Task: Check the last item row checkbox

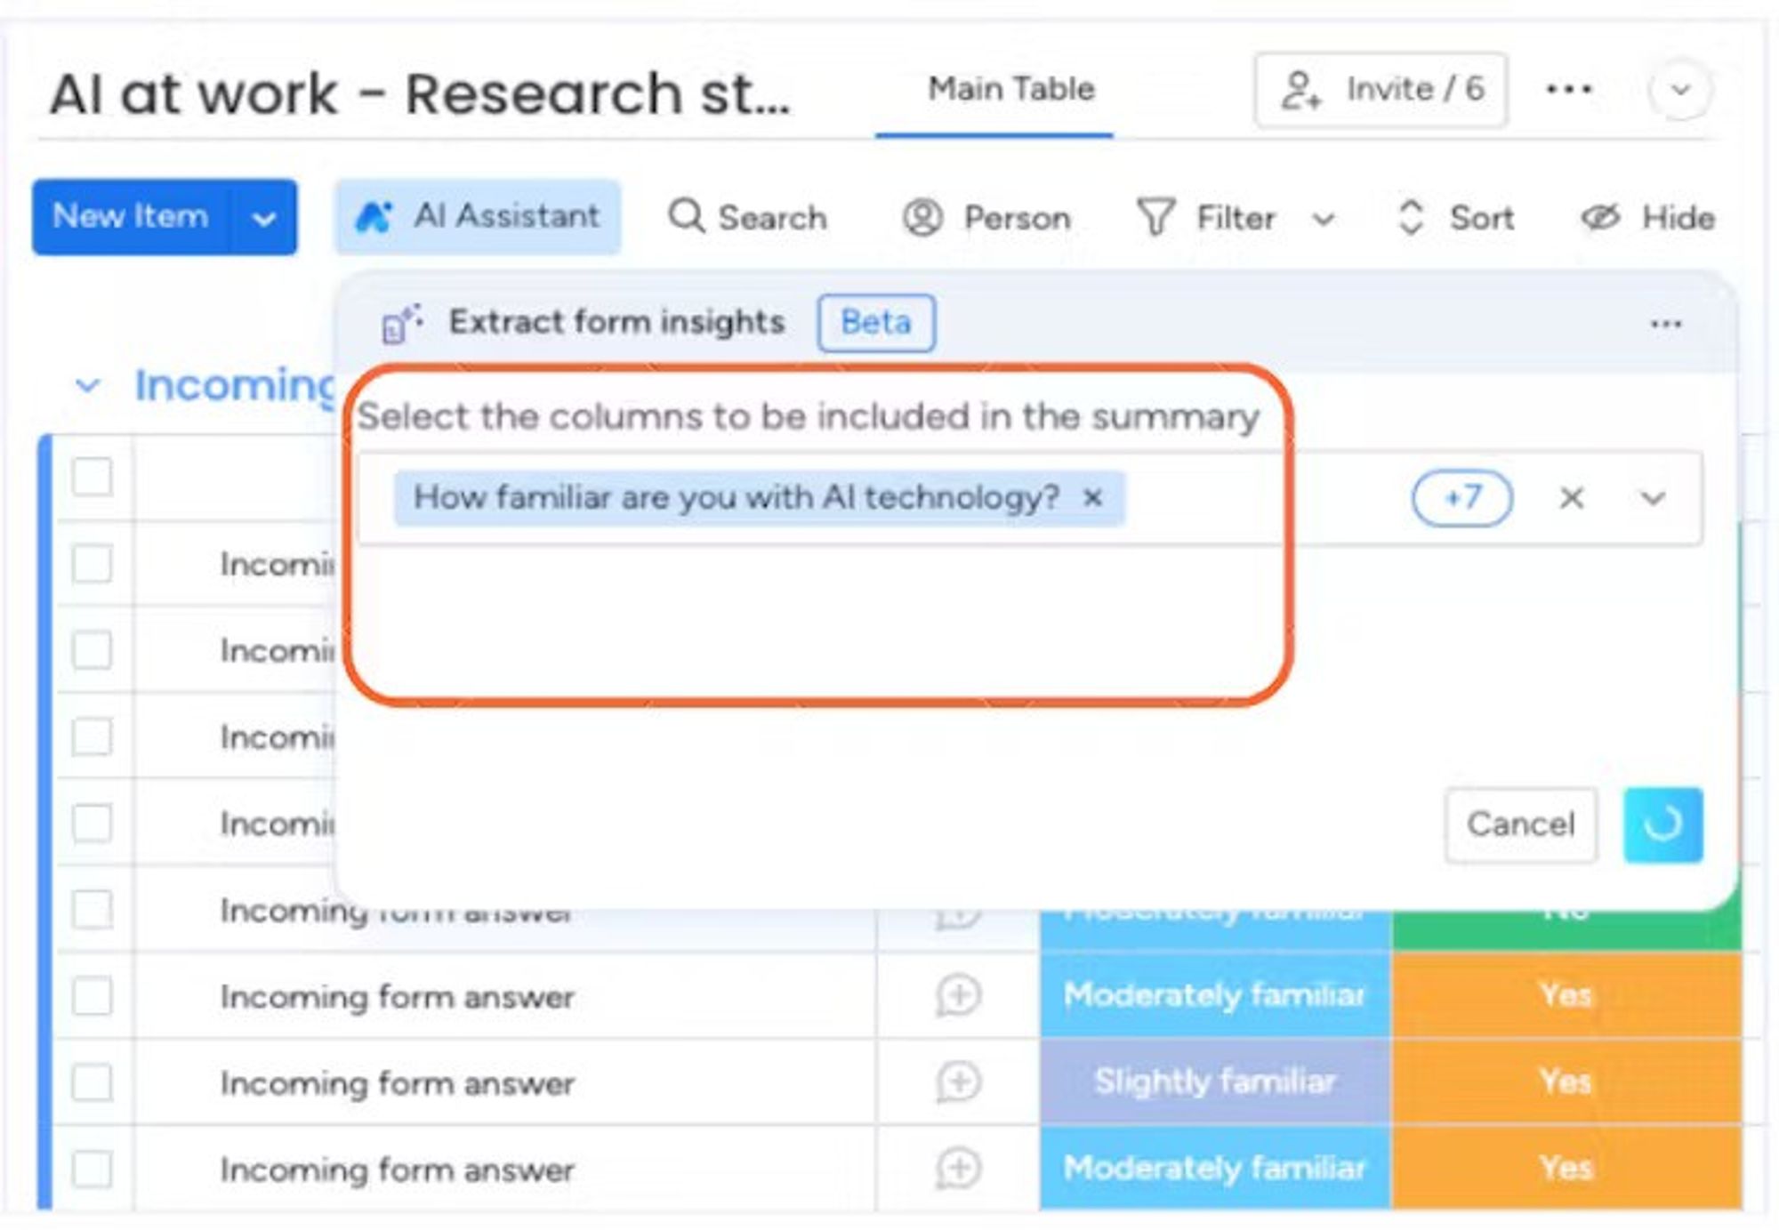Action: pos(93,1169)
